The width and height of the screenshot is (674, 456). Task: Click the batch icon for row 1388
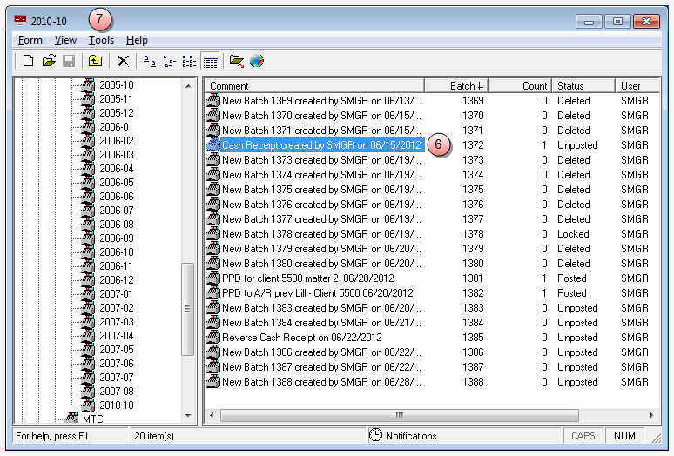point(213,382)
